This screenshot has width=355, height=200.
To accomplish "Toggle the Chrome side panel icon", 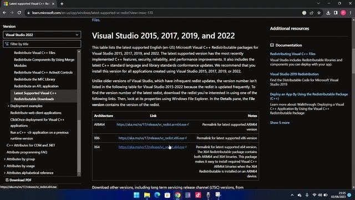I will [x=336, y=13].
